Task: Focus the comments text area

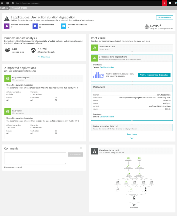Action: 35,158
